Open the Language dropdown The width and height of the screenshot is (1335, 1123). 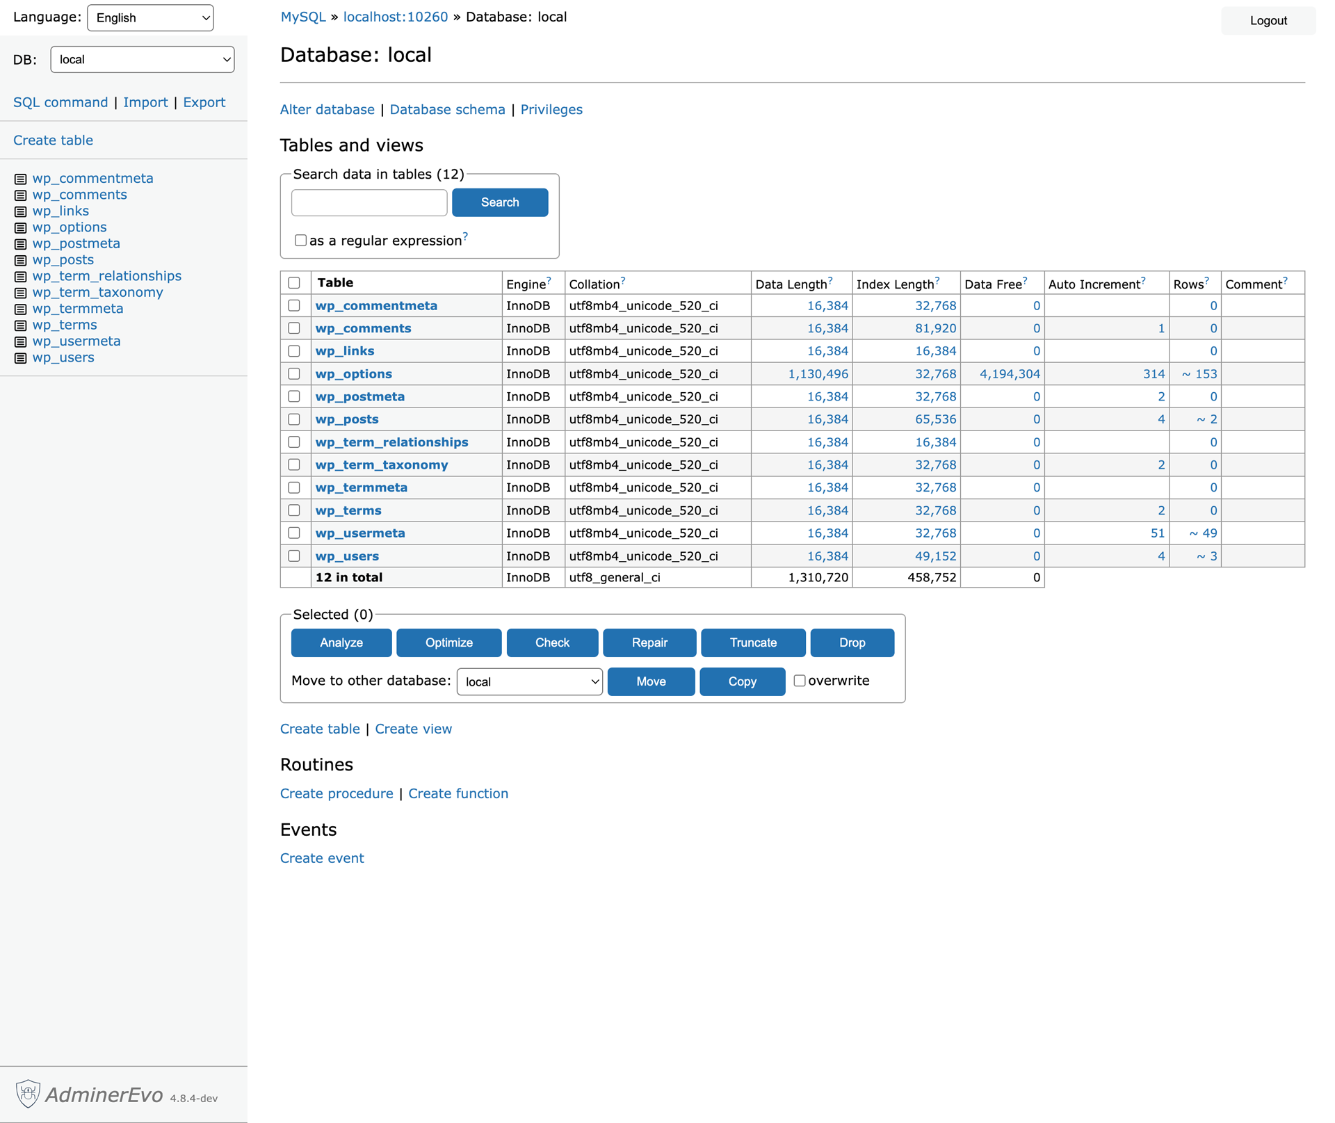(x=150, y=17)
